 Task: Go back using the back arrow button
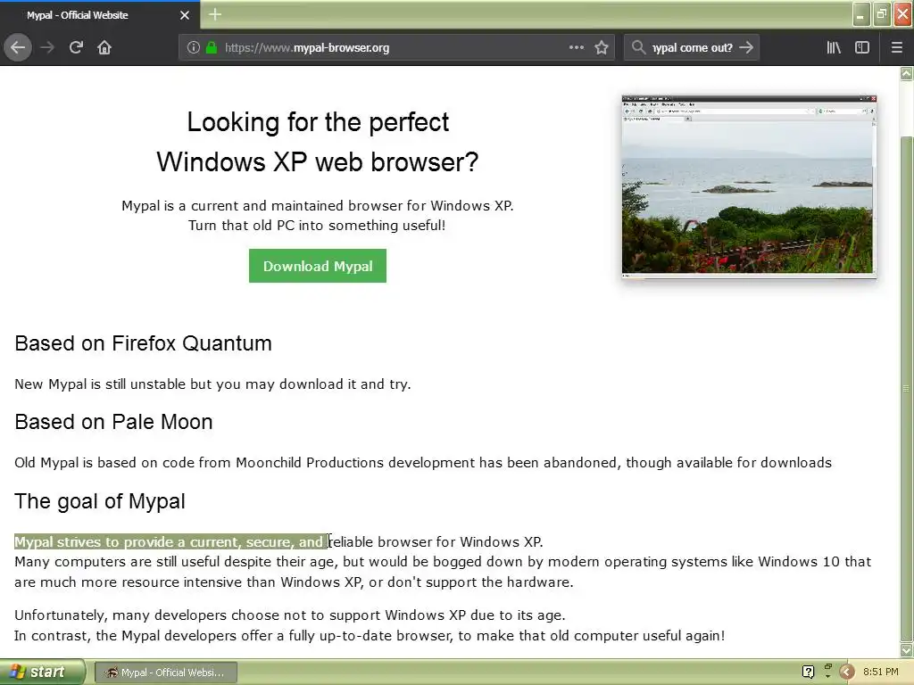[18, 47]
